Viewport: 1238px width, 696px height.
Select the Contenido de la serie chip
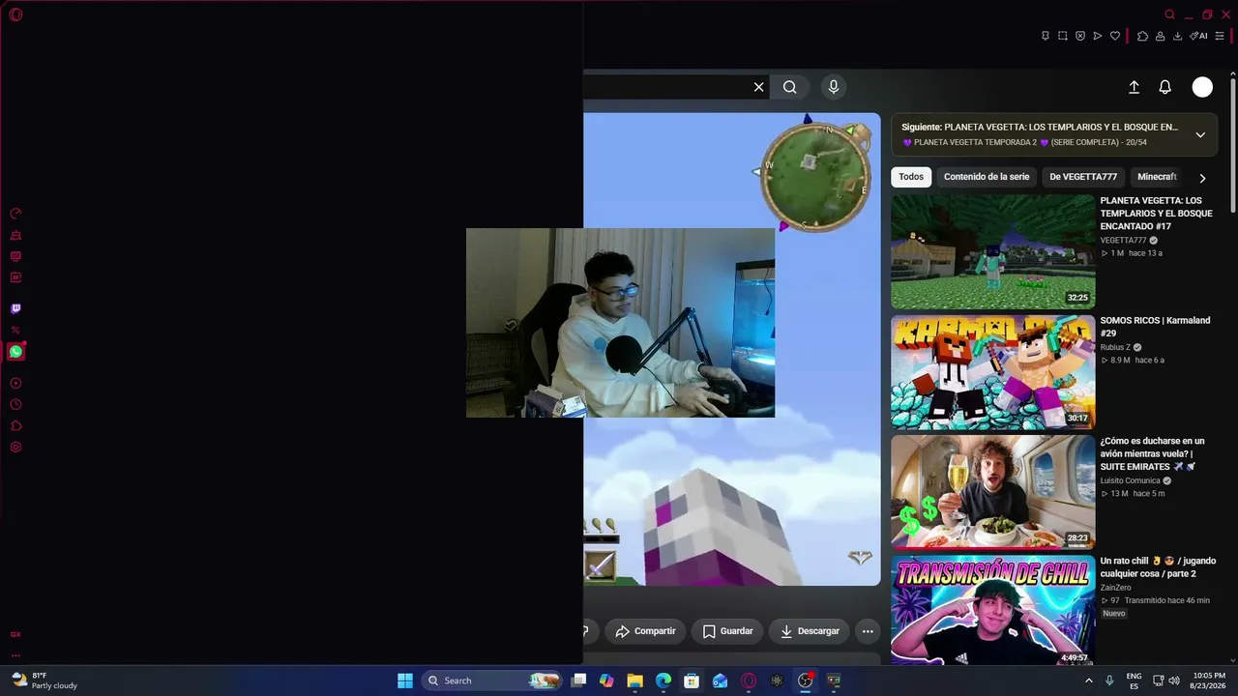pyautogui.click(x=987, y=177)
